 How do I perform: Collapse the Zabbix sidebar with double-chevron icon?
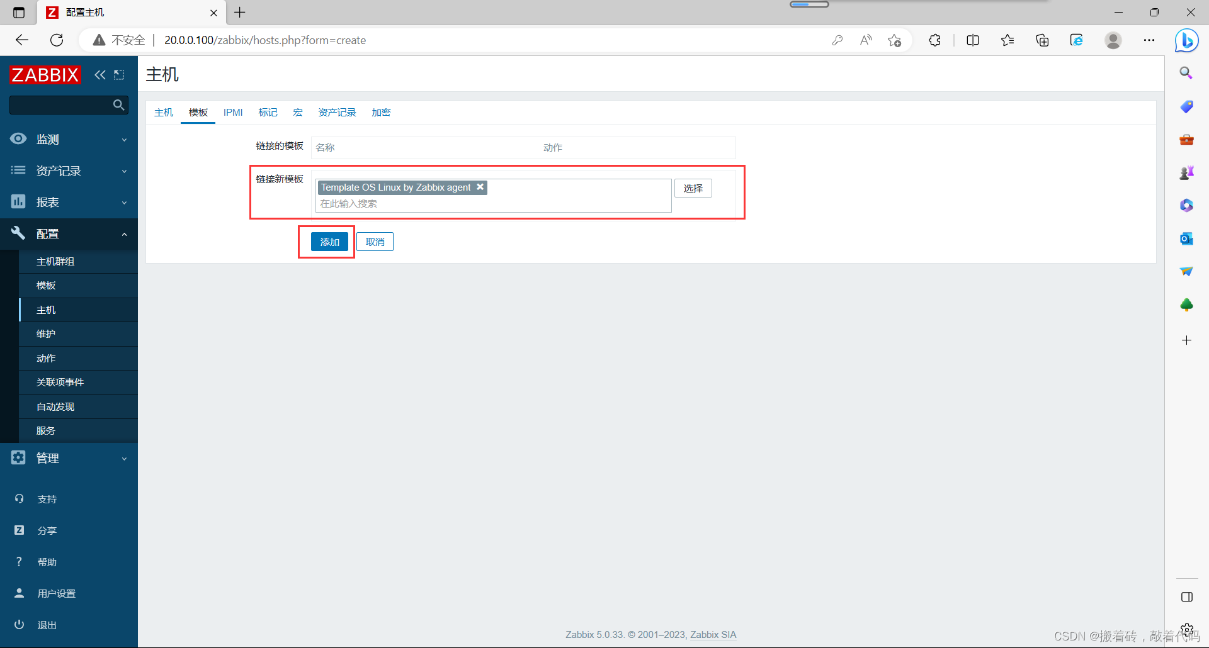100,75
